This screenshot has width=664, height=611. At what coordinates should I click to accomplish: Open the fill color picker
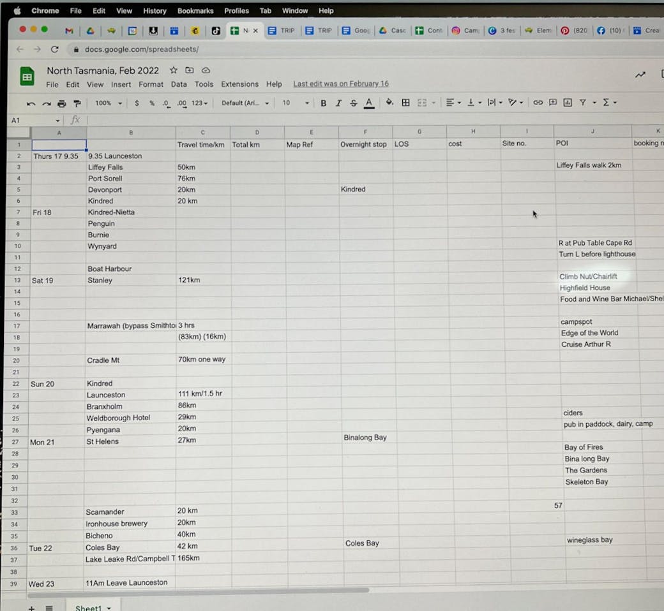click(x=389, y=103)
